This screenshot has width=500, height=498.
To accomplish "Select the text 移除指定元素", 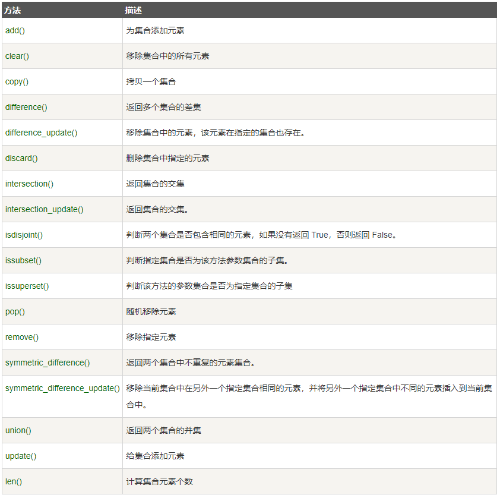I will tap(151, 337).
